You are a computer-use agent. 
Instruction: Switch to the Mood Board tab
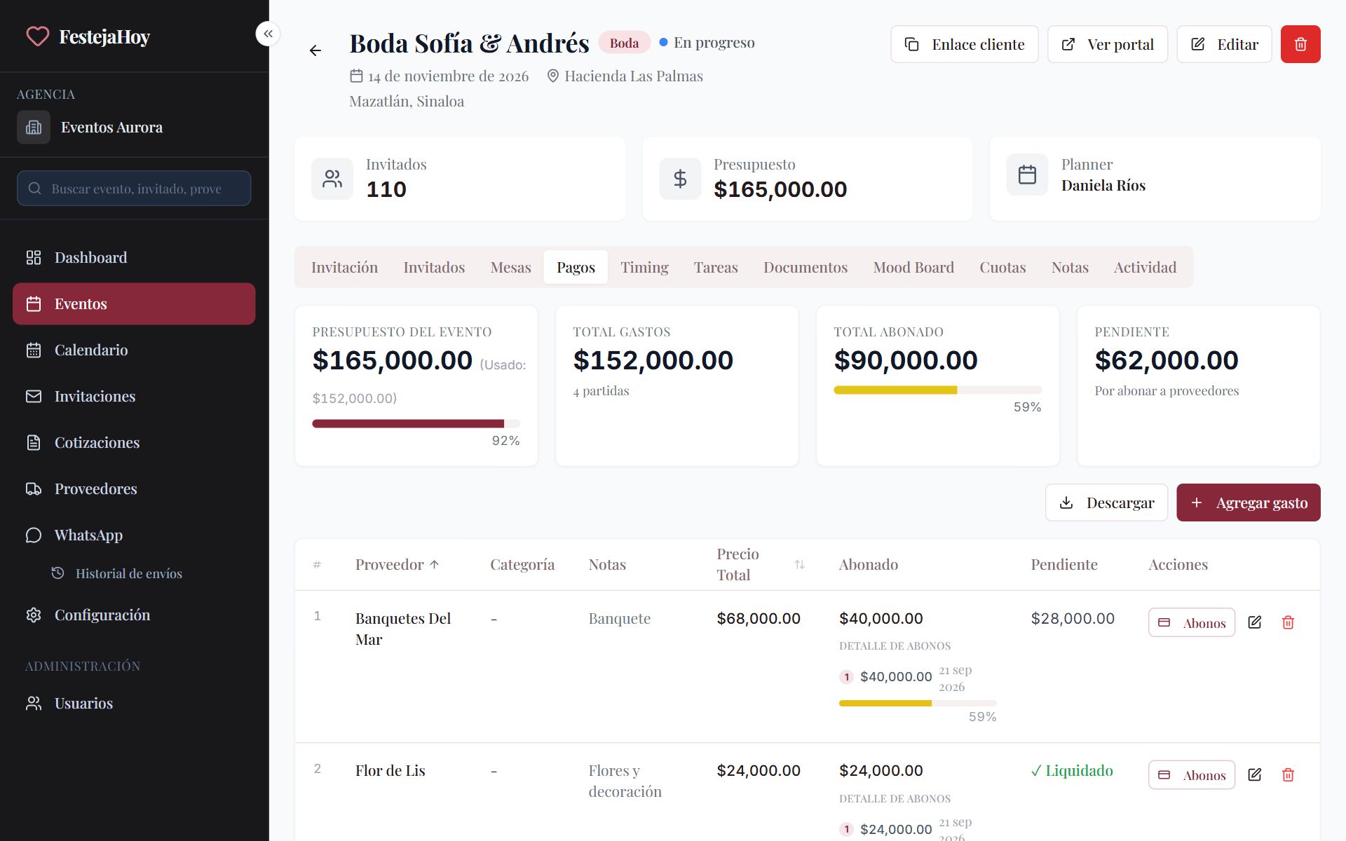pos(913,267)
